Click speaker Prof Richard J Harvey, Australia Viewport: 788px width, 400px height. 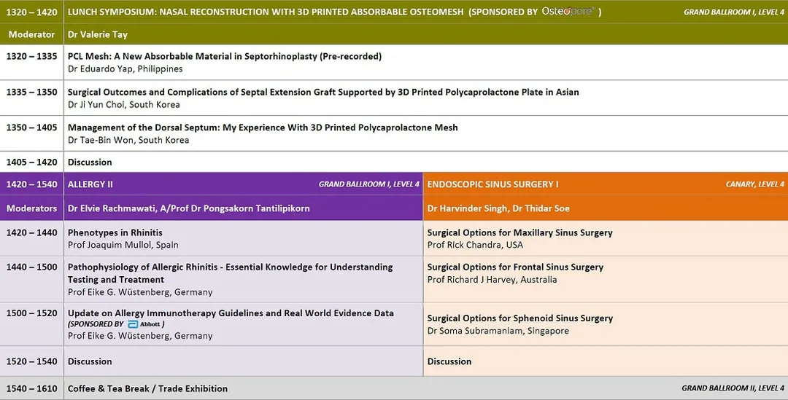point(492,280)
